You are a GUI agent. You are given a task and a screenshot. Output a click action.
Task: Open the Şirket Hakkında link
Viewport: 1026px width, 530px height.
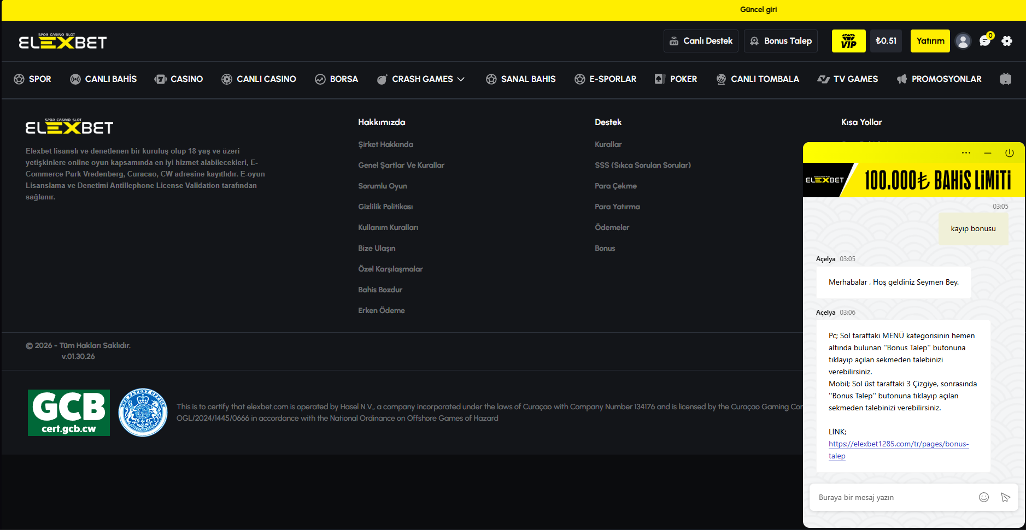pos(385,144)
